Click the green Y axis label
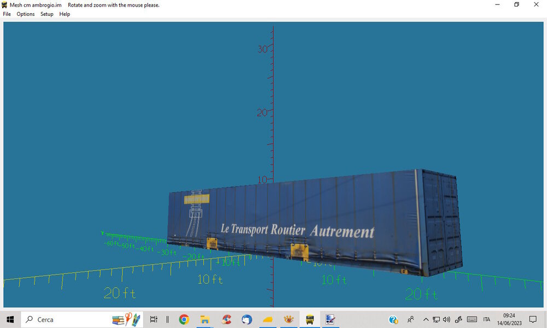 coord(103,233)
